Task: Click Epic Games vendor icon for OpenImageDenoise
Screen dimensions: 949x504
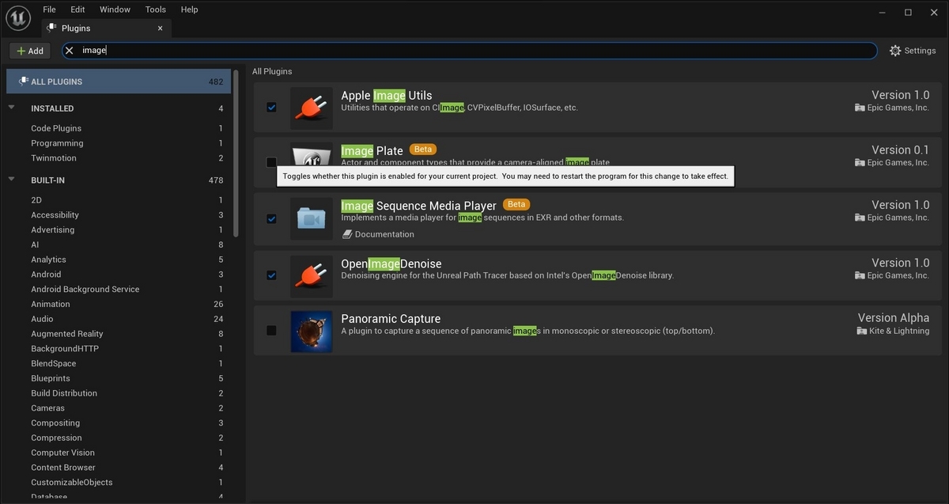Action: 860,275
